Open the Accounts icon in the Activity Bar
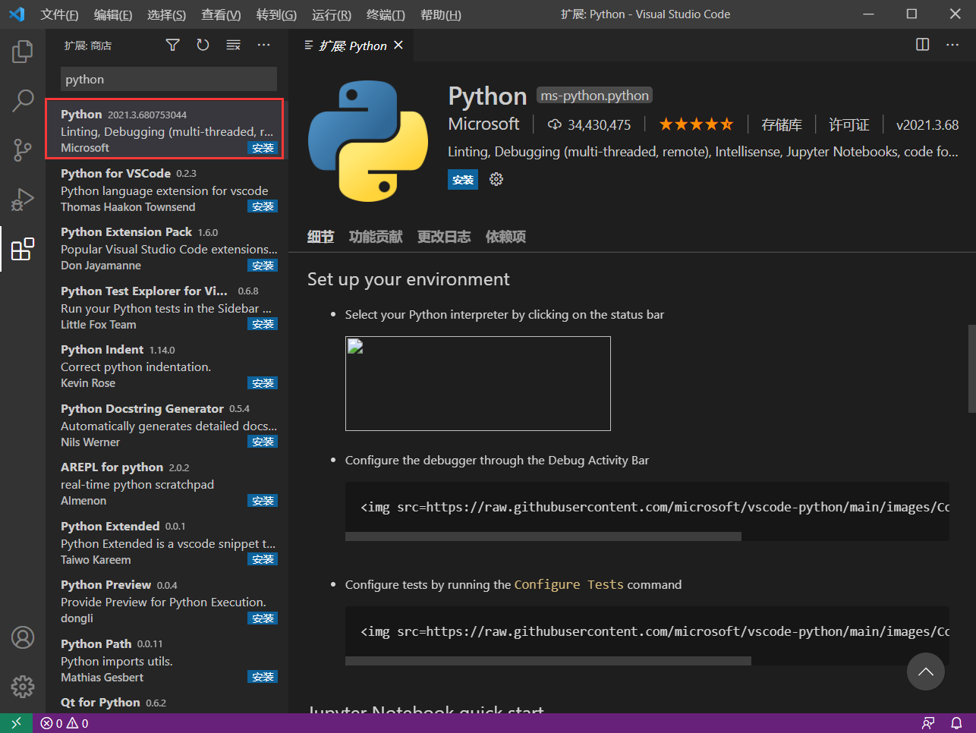976x733 pixels. click(x=22, y=637)
